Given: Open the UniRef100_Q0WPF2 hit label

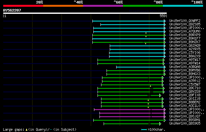Looking at the screenshot, I should coord(185,21).
